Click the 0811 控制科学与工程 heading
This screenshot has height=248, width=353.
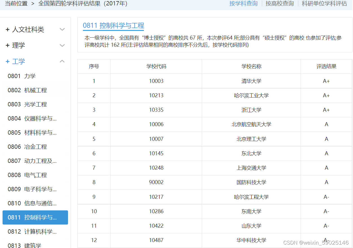[113, 25]
